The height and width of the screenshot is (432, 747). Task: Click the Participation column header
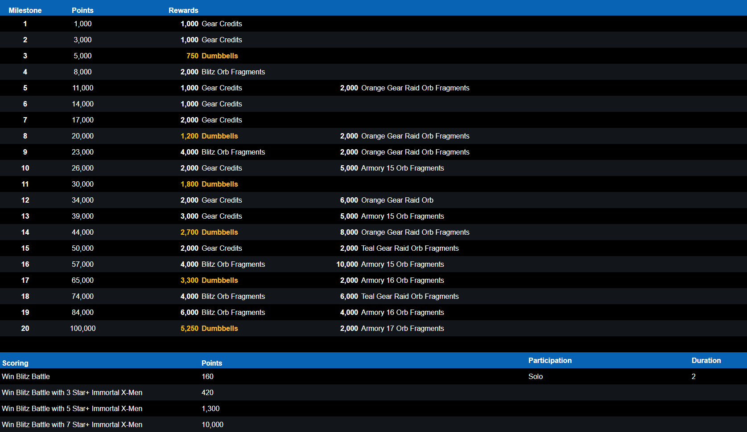[x=549, y=360]
